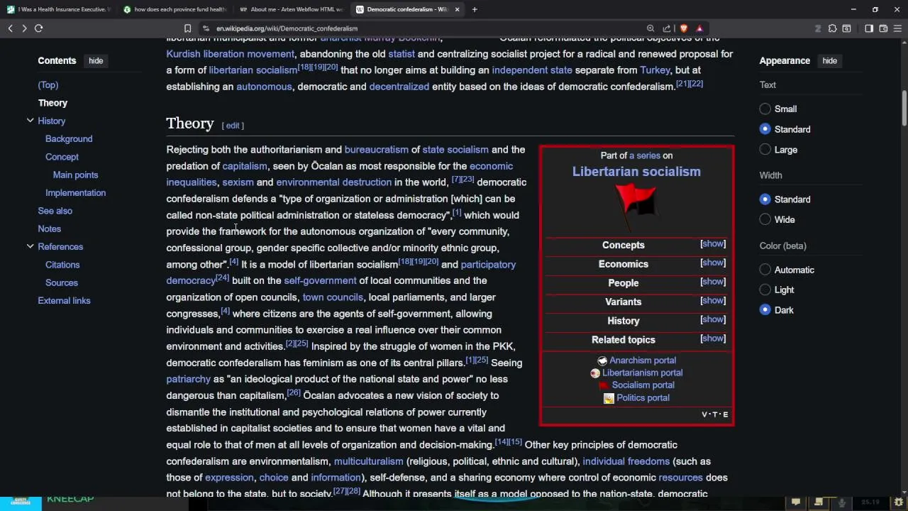Reload the page with the refresh icon

[x=38, y=28]
